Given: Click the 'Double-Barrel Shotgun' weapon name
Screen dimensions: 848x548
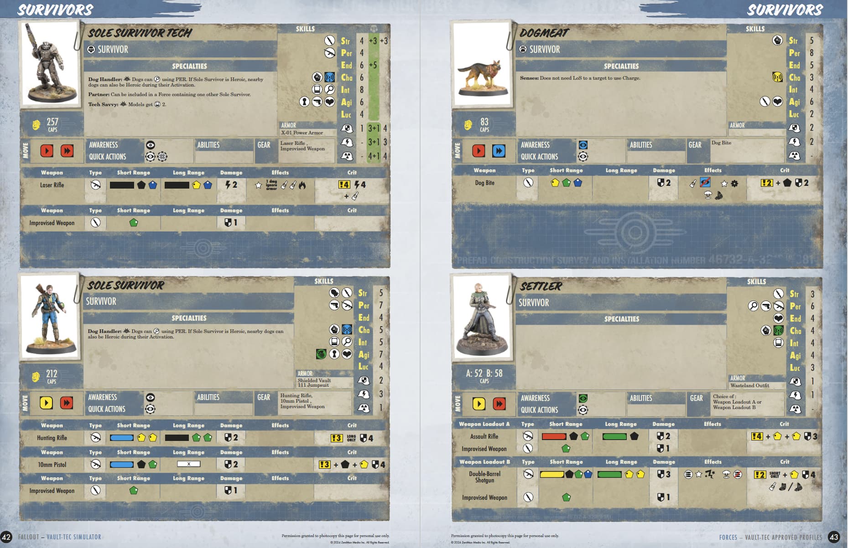Looking at the screenshot, I should coord(484,477).
